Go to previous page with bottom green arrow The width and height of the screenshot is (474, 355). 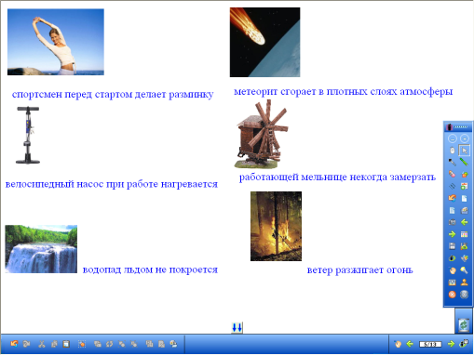410,344
